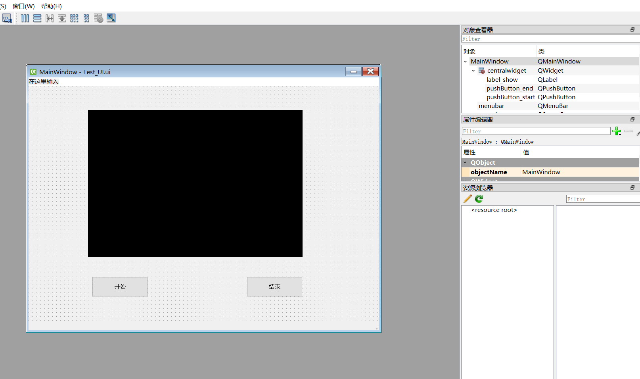Float the 属性编辑器 panel
The image size is (640, 379).
tap(632, 119)
